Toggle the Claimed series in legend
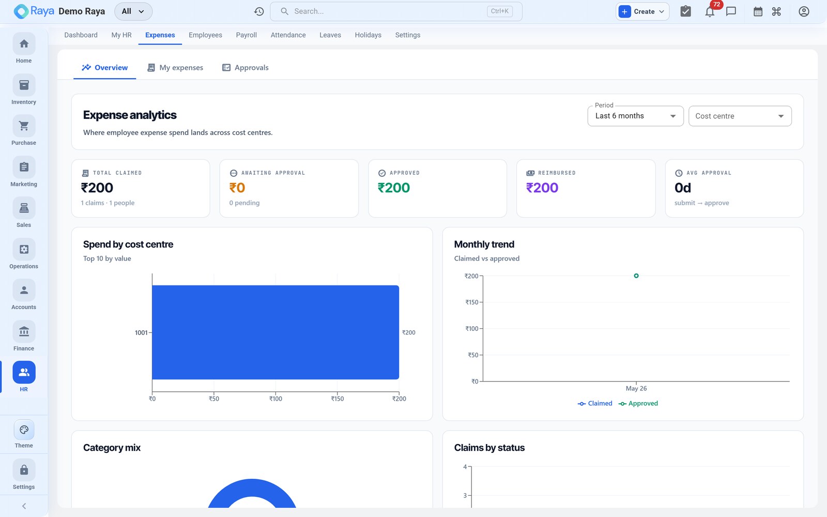Image resolution: width=827 pixels, height=517 pixels. point(595,403)
